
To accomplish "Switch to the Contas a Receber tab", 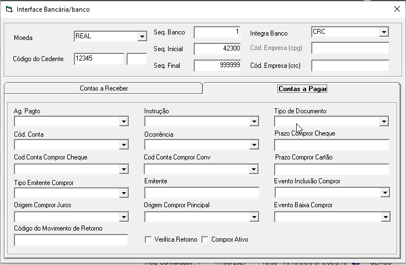I will [x=104, y=88].
